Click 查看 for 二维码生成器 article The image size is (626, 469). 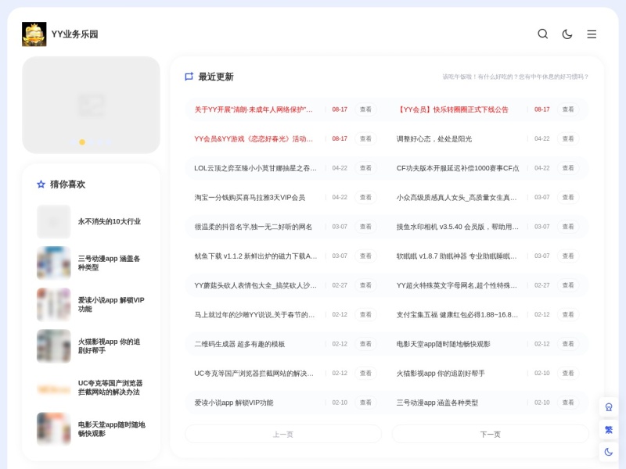click(365, 344)
